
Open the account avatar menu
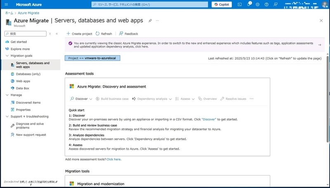tap(325, 5)
